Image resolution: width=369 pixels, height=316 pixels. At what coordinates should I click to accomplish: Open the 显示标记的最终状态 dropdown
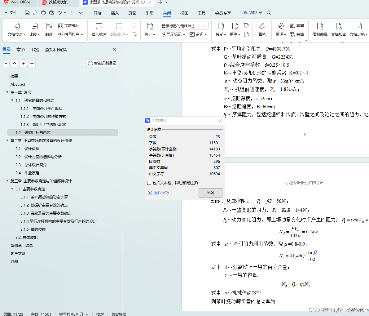coord(184,26)
